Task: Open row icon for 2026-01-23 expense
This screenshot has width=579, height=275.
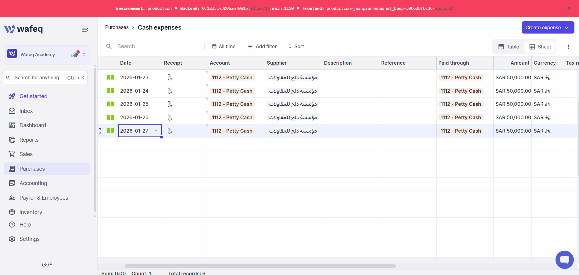Action: [x=110, y=77]
